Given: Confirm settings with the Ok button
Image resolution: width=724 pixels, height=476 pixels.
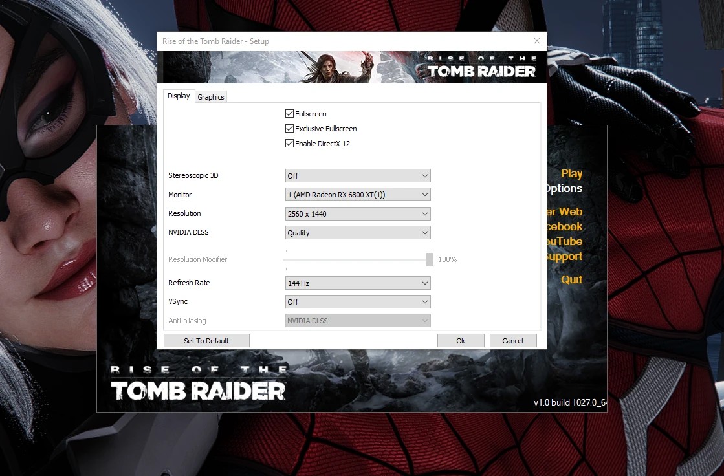Looking at the screenshot, I should pyautogui.click(x=461, y=341).
